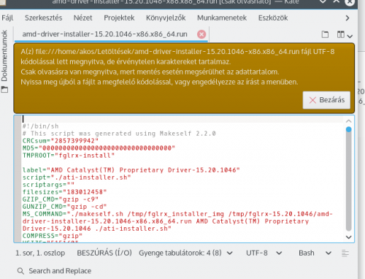The image size is (365, 279).
Task: Show more menus with the chevron arrow
Action: [x=347, y=18]
